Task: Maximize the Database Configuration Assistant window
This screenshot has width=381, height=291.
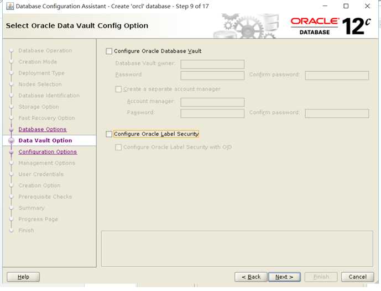Action: point(346,6)
